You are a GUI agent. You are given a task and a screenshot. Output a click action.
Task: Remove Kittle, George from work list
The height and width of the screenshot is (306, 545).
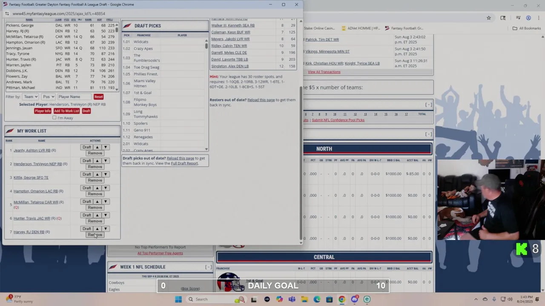(x=95, y=180)
